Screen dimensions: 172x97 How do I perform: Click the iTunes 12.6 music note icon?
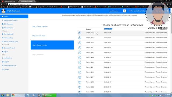tap(80, 67)
